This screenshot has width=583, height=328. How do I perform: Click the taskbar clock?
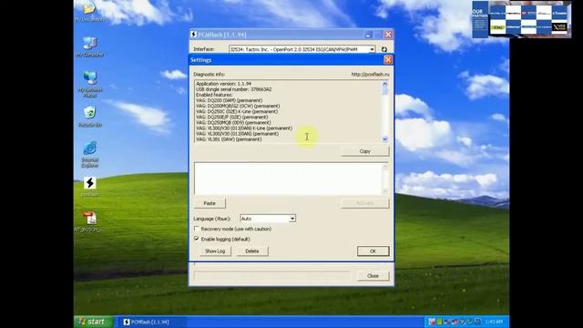(x=494, y=322)
